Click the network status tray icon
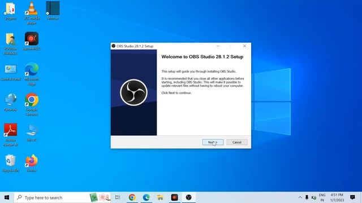This screenshot has height=203, width=362. point(314,197)
